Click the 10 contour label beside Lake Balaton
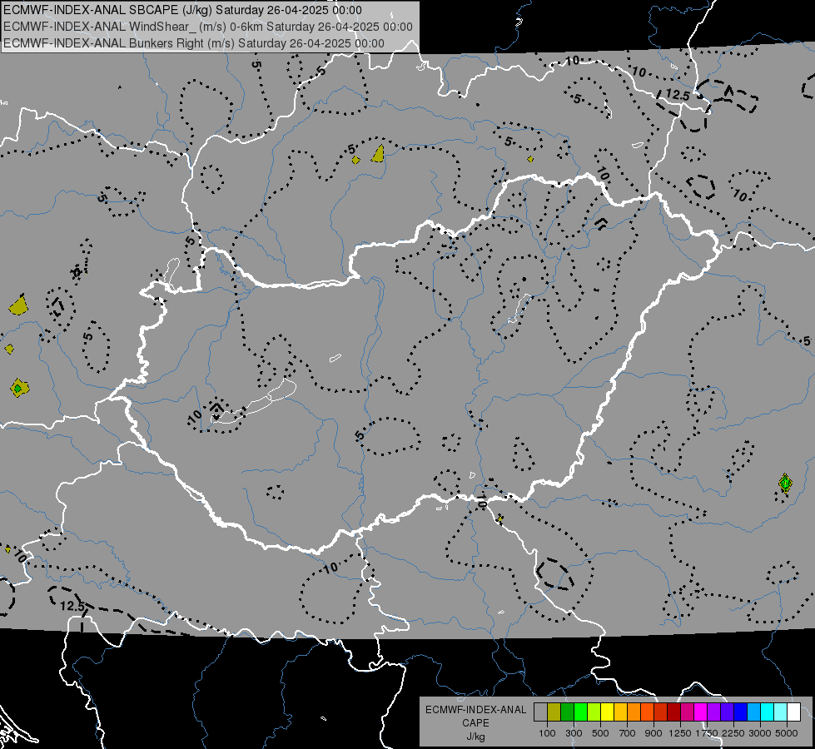815x749 pixels. (x=195, y=416)
